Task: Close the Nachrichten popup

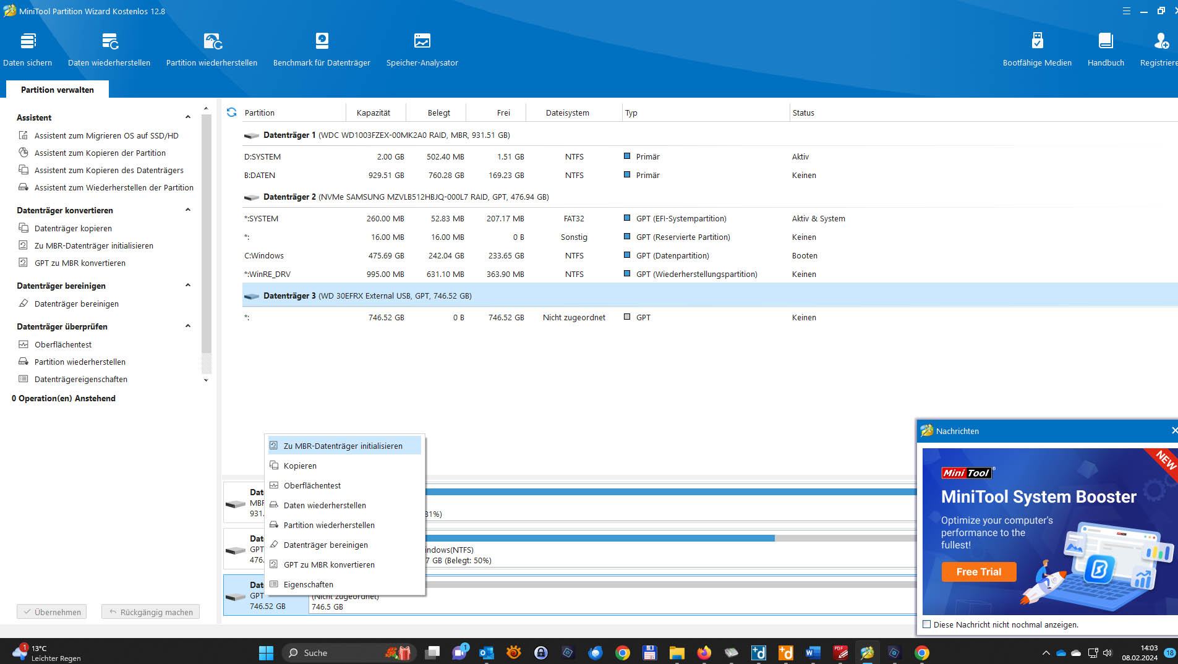Action: 1173,430
